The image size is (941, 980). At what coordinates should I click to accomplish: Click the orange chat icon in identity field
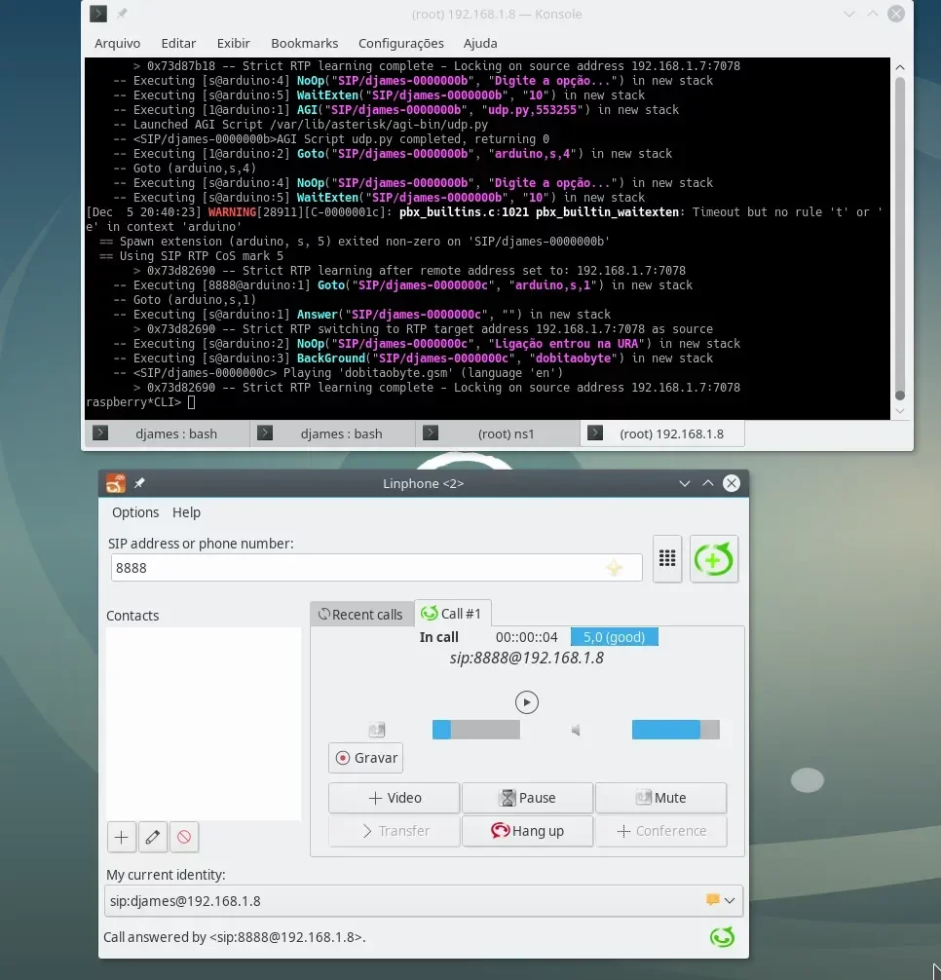tap(712, 900)
